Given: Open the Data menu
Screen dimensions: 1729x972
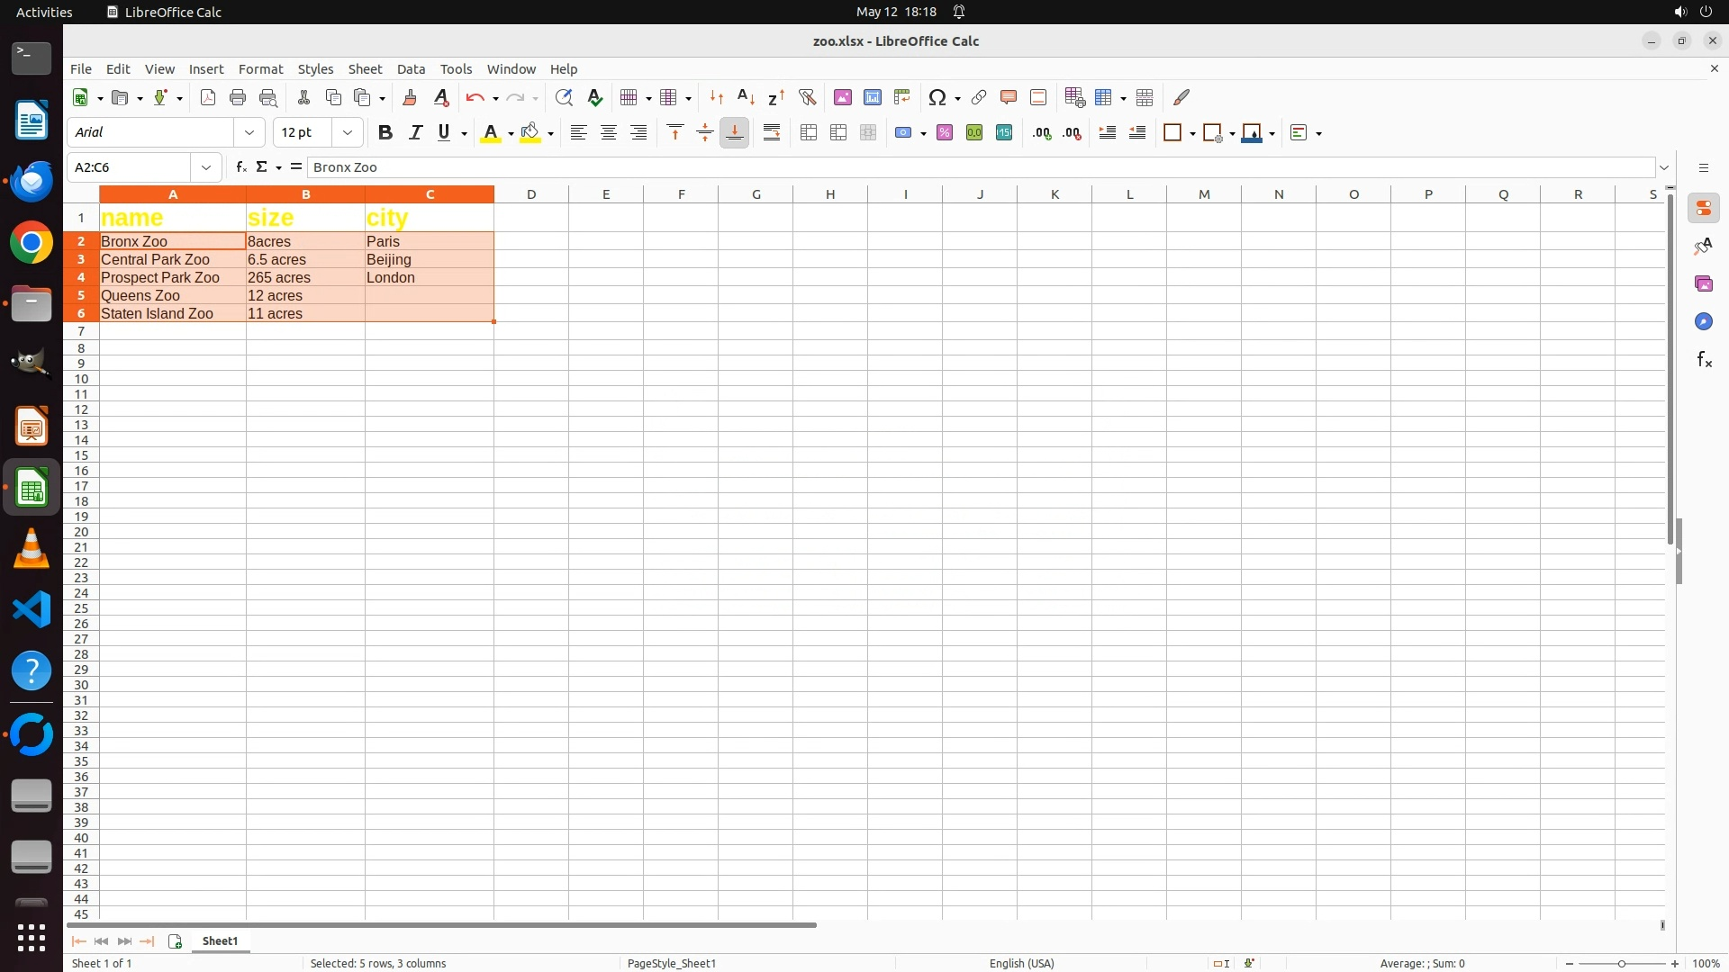Looking at the screenshot, I should (x=411, y=69).
